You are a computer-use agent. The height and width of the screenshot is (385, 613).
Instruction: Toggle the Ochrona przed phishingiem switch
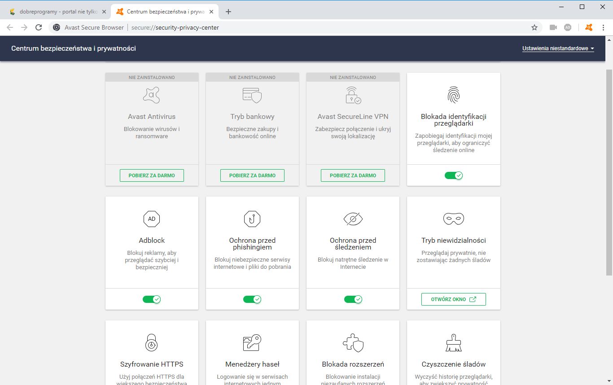coord(252,299)
